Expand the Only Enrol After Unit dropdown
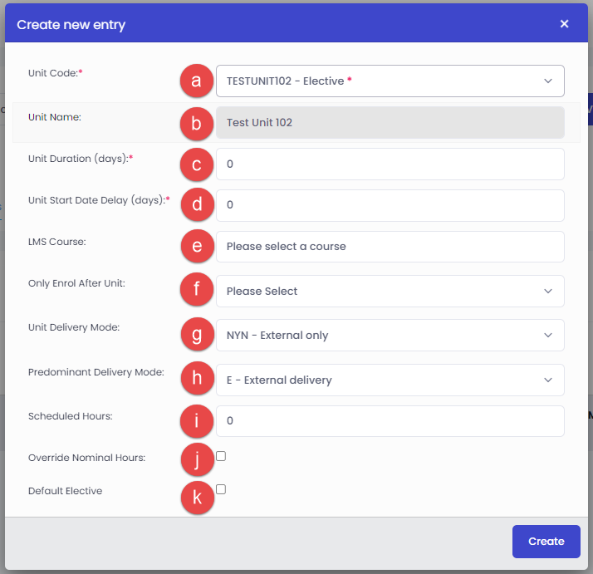593x574 pixels. coord(390,292)
